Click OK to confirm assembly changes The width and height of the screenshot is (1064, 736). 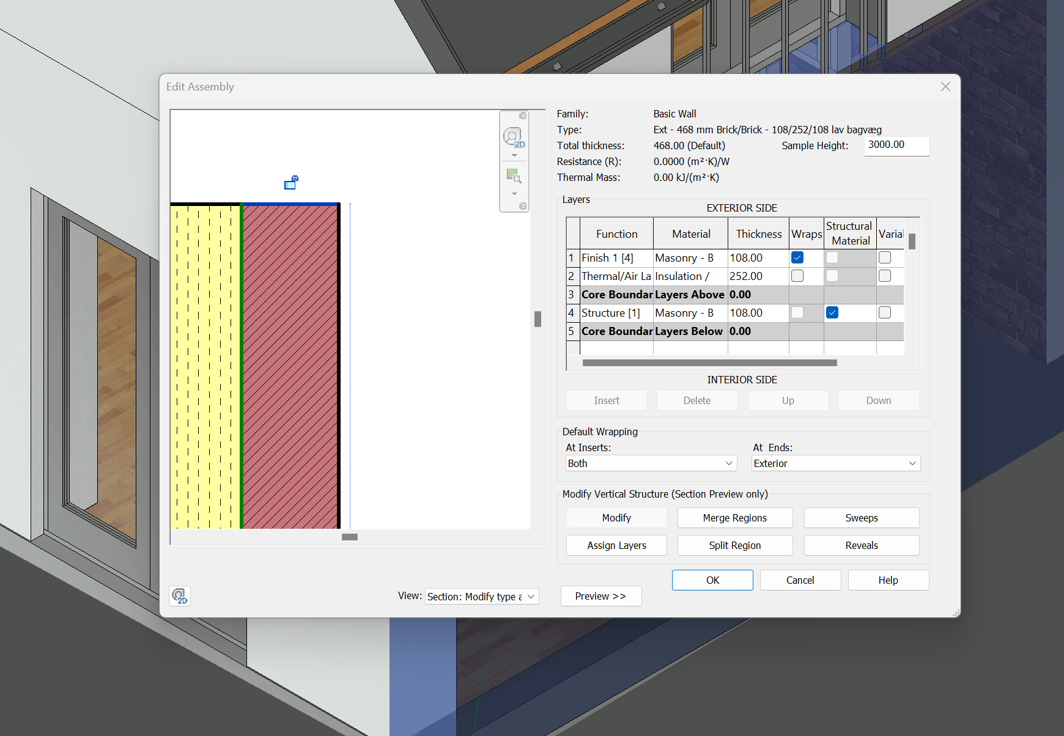click(x=712, y=580)
